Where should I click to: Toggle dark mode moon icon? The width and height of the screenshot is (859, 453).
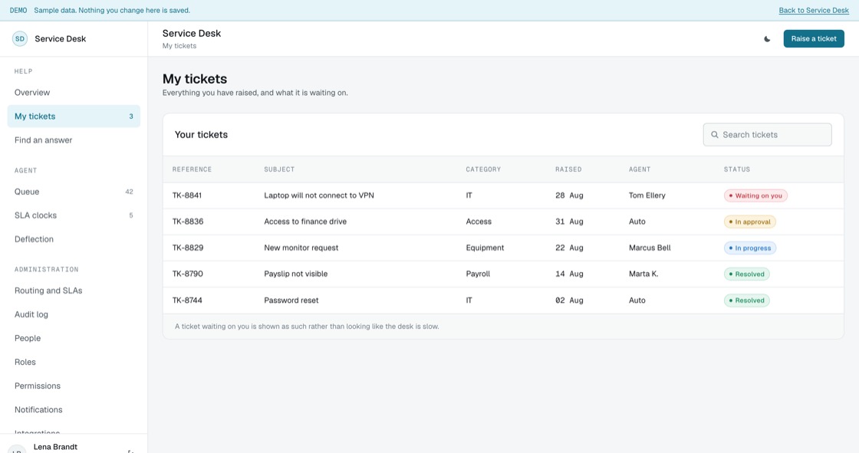tap(767, 39)
